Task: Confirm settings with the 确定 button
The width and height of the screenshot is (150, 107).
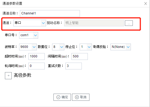Action: click(x=62, y=97)
